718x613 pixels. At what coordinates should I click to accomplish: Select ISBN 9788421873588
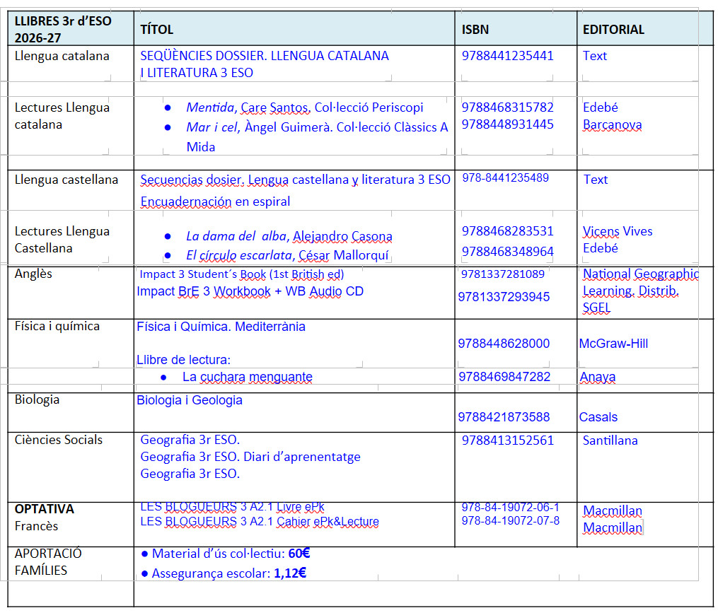click(504, 417)
